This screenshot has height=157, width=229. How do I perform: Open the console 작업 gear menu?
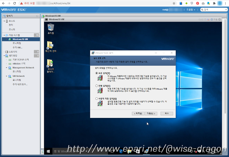(214, 19)
